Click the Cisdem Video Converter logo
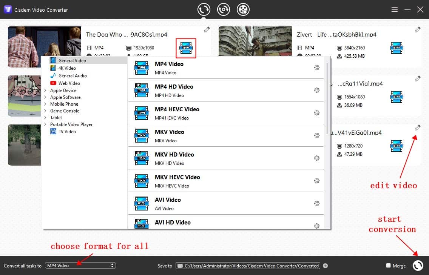The image size is (429, 275). coord(8,9)
